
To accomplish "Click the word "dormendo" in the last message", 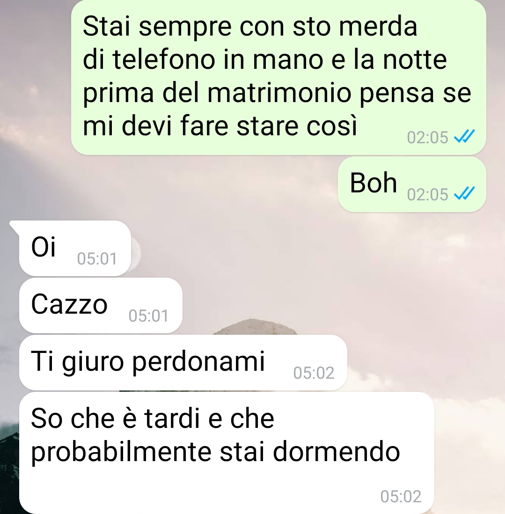I will click(336, 452).
